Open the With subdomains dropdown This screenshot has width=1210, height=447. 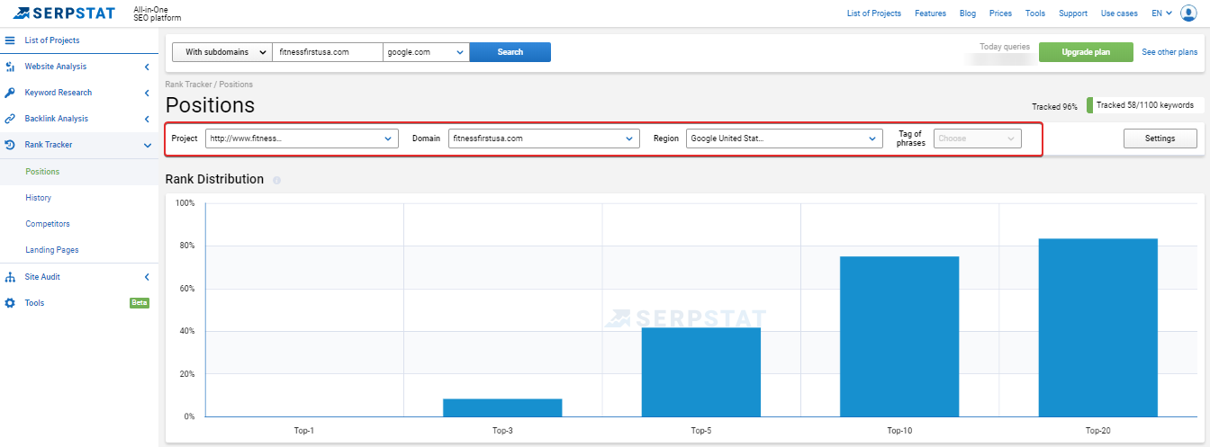(221, 52)
